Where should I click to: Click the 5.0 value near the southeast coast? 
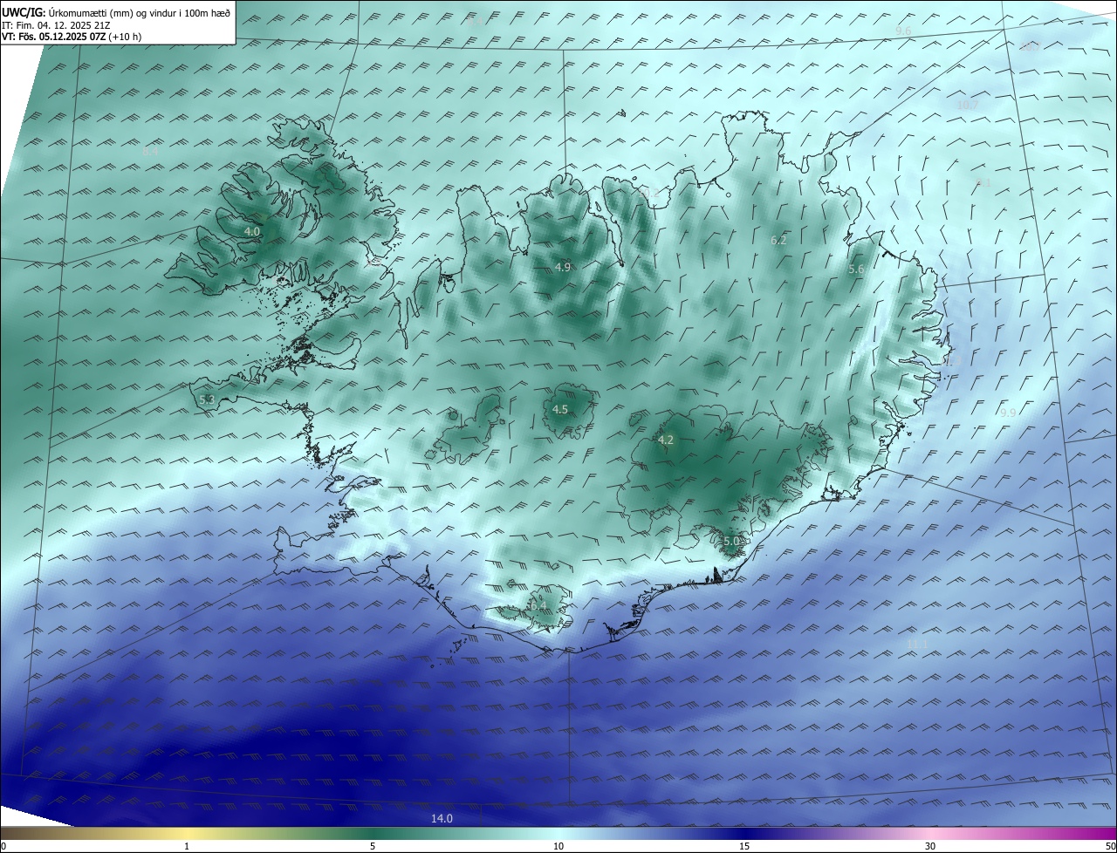click(731, 541)
